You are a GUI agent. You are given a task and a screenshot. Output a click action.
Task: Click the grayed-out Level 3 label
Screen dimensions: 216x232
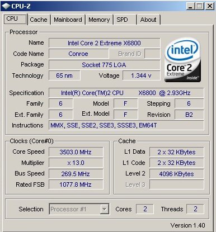[x=135, y=184]
